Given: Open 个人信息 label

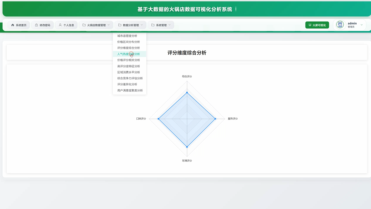Looking at the screenshot, I should pos(69,25).
